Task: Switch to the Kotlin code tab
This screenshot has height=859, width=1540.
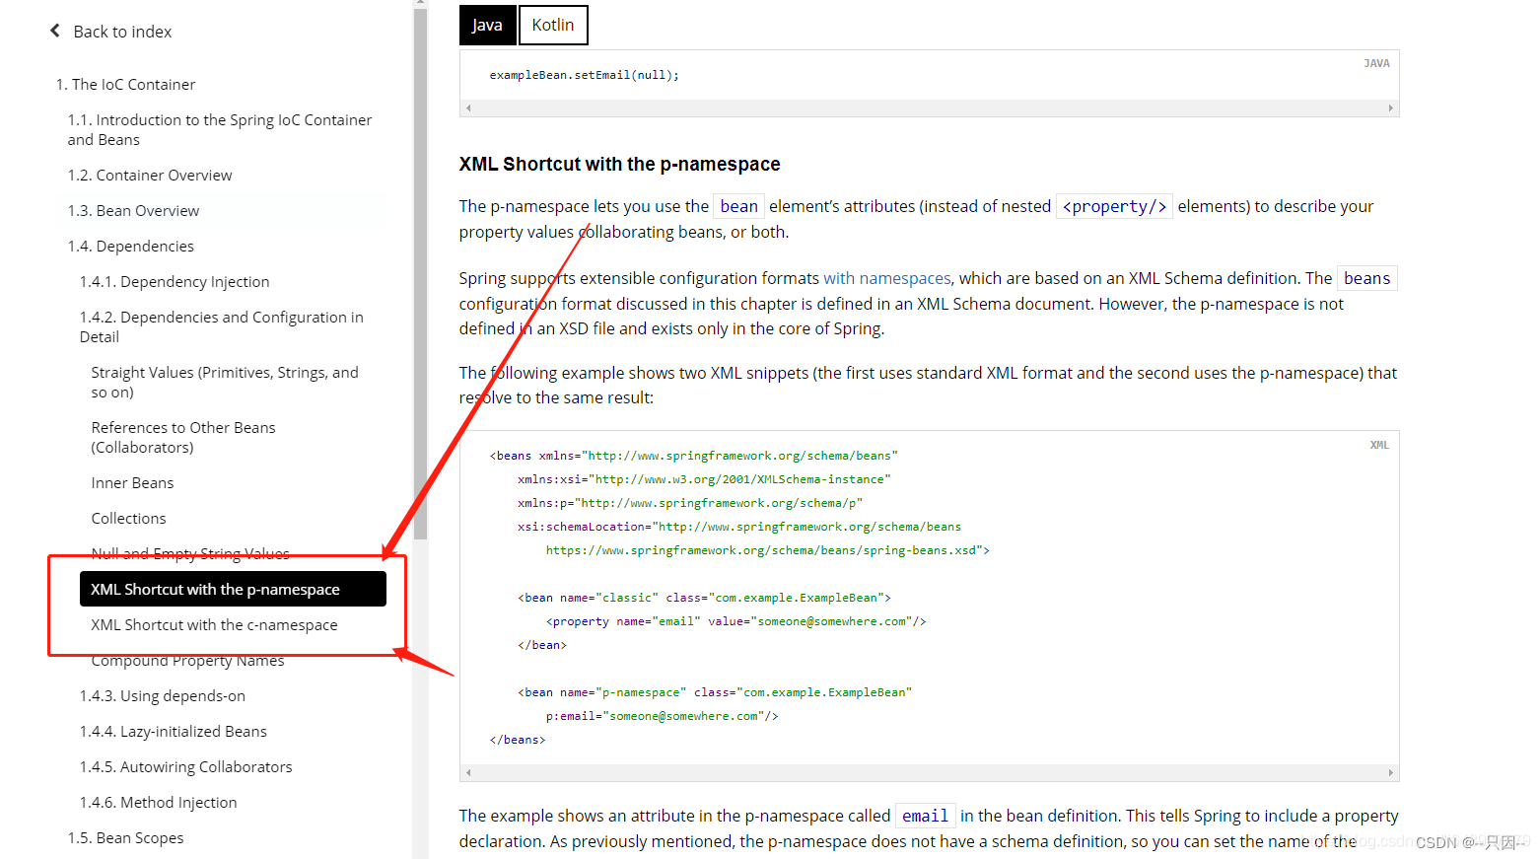Action: [x=553, y=25]
